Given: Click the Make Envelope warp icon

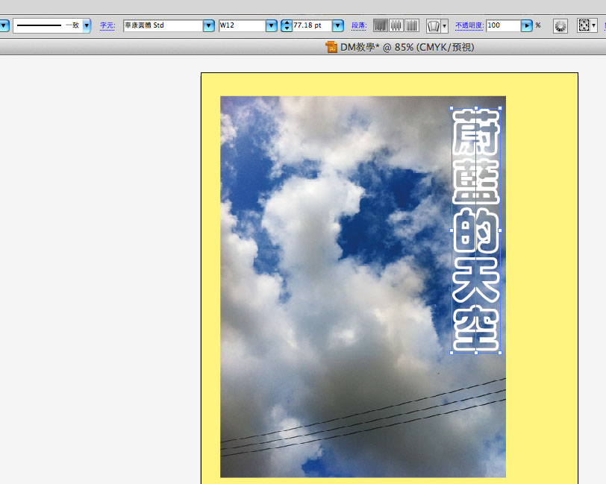Looking at the screenshot, I should (x=434, y=26).
